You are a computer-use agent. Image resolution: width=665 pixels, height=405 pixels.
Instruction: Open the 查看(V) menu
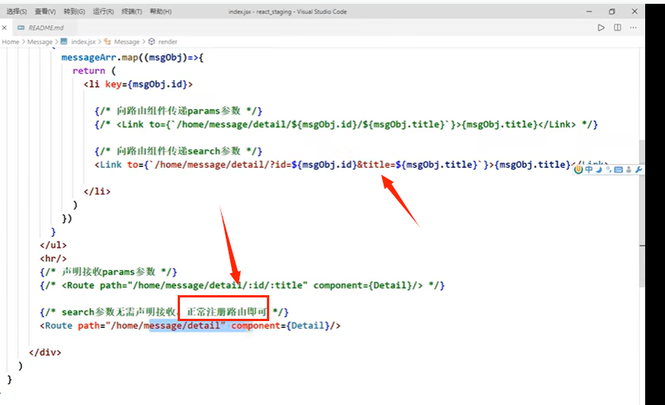[45, 11]
